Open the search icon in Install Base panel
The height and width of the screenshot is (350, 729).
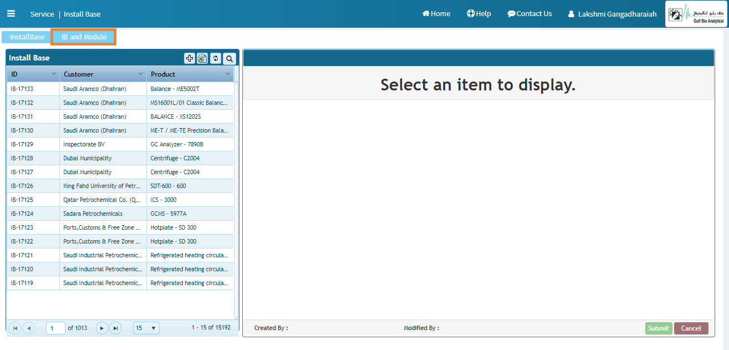coord(229,58)
